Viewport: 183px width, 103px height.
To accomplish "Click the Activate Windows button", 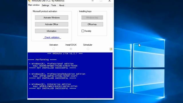I will click(x=51, y=18).
